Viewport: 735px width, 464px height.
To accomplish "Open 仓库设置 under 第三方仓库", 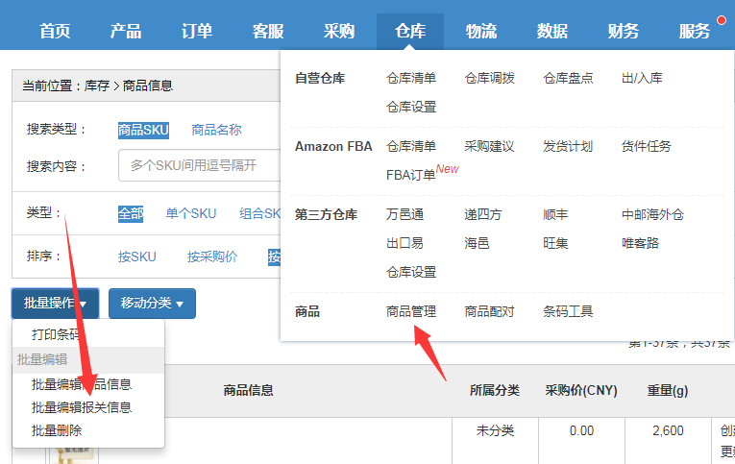I will 411,272.
